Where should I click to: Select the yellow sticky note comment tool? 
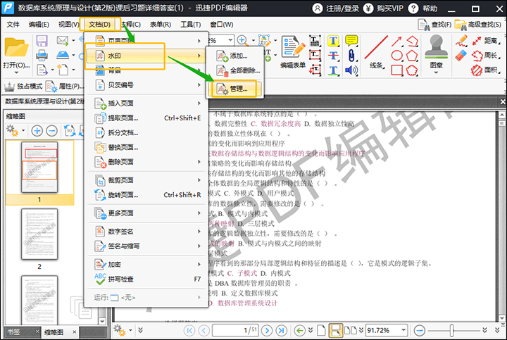(351, 41)
